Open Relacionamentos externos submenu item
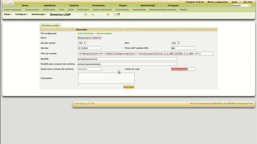Image resolution: width=257 pixels, height=144 pixels. pos(163,10)
